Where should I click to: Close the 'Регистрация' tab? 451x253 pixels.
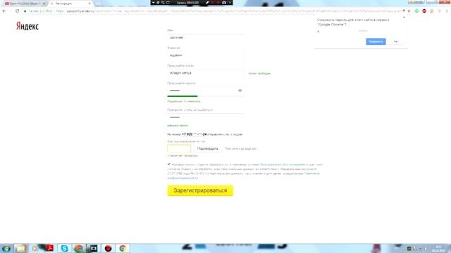click(89, 4)
